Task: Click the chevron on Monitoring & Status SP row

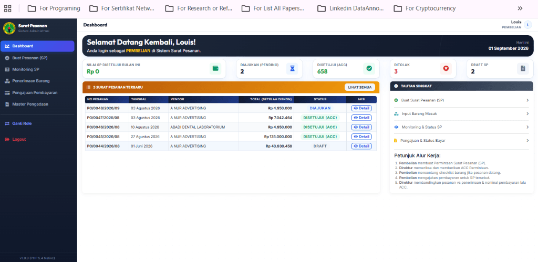Action: (527, 127)
